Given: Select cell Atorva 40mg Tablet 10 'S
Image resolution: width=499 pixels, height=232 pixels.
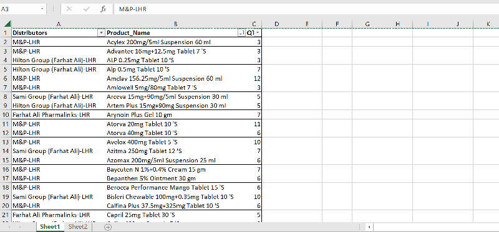Looking at the screenshot, I should [x=176, y=132].
